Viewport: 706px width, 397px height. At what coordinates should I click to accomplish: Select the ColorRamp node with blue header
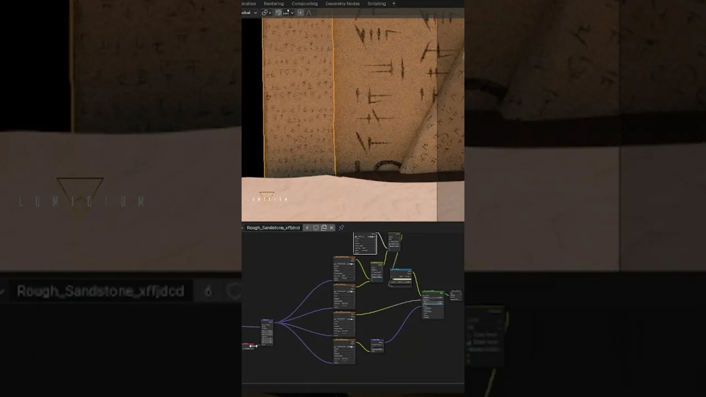point(401,278)
